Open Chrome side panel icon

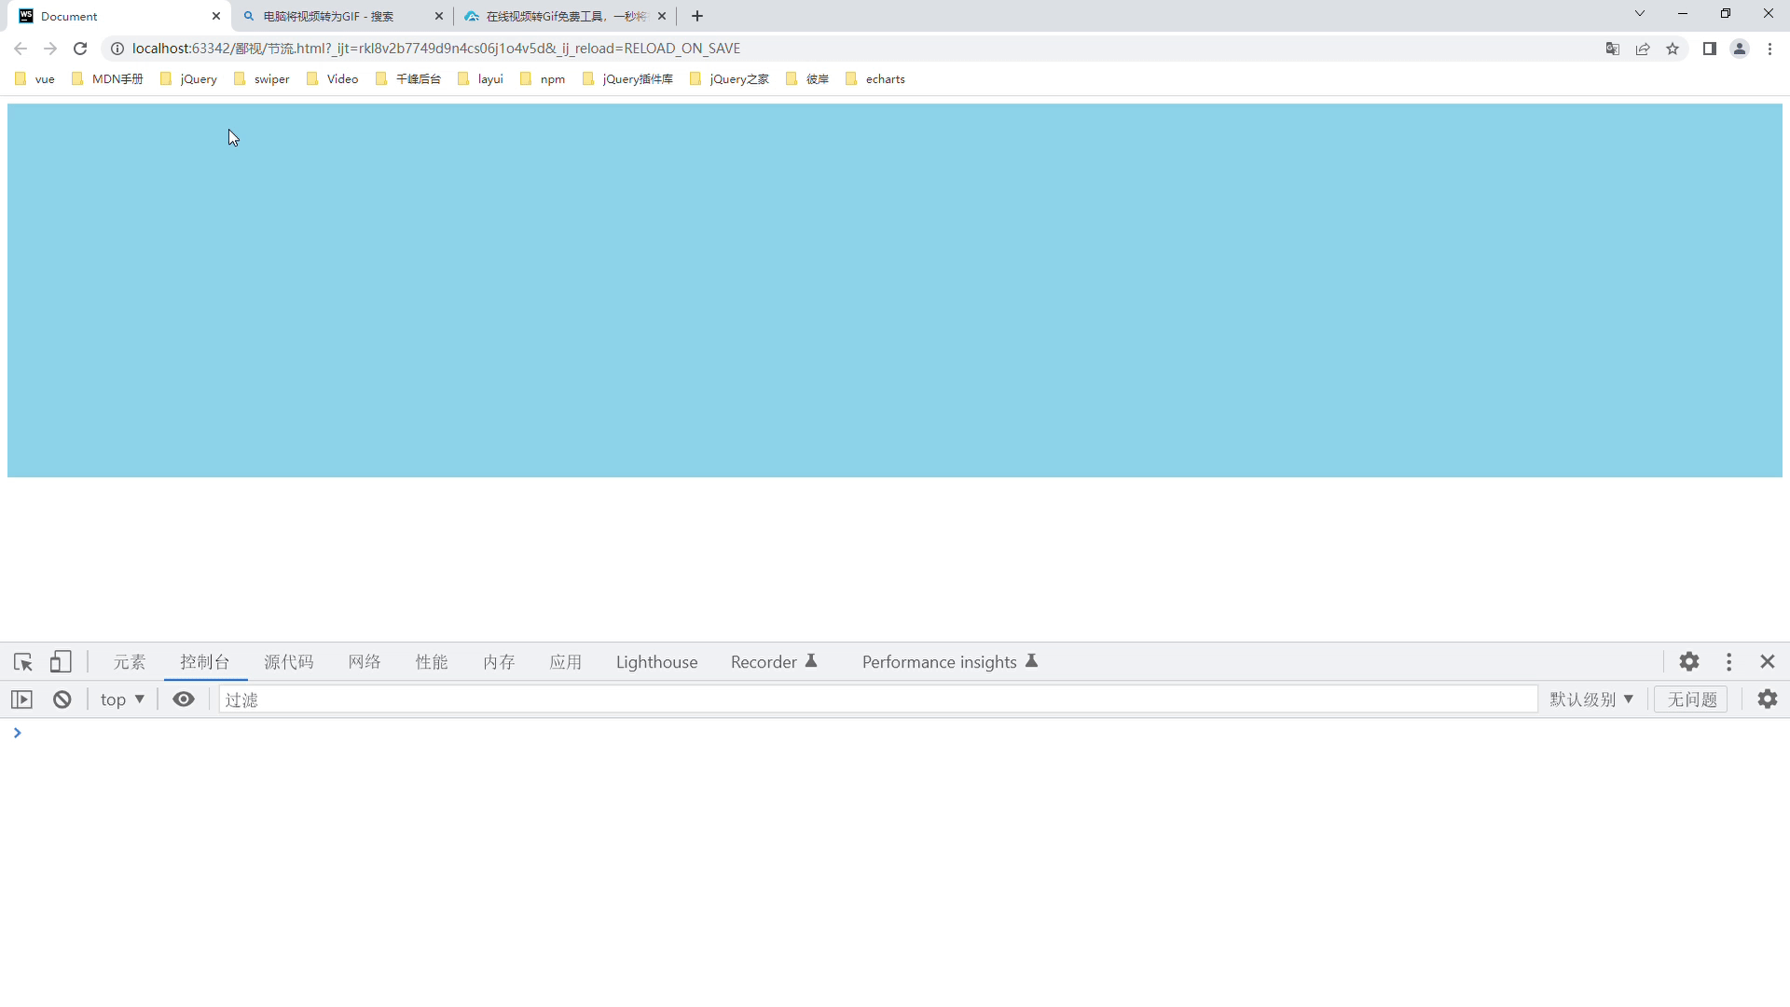click(x=1709, y=48)
